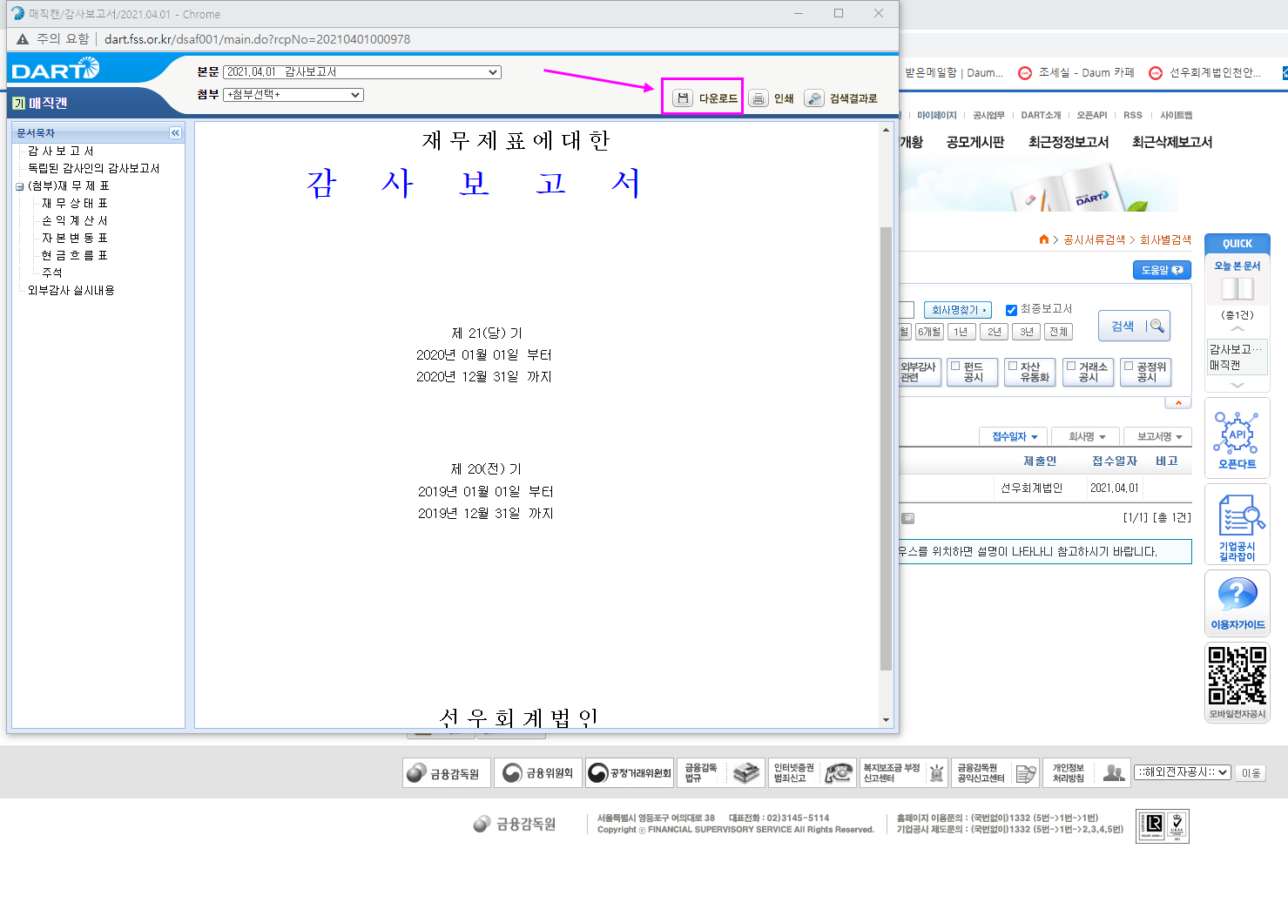Click the 조세실 - Daum 카페 bookmark

click(1077, 73)
